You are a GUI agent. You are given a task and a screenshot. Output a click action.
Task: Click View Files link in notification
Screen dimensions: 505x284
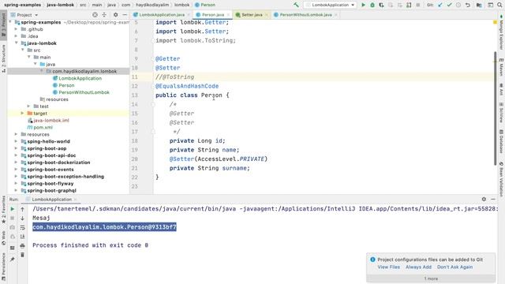[x=389, y=267]
